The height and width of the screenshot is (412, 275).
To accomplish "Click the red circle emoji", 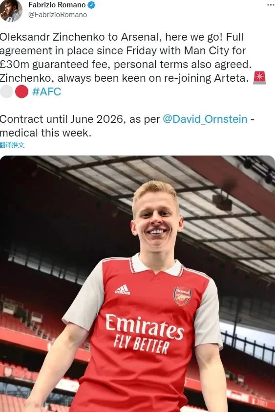I will (21, 92).
